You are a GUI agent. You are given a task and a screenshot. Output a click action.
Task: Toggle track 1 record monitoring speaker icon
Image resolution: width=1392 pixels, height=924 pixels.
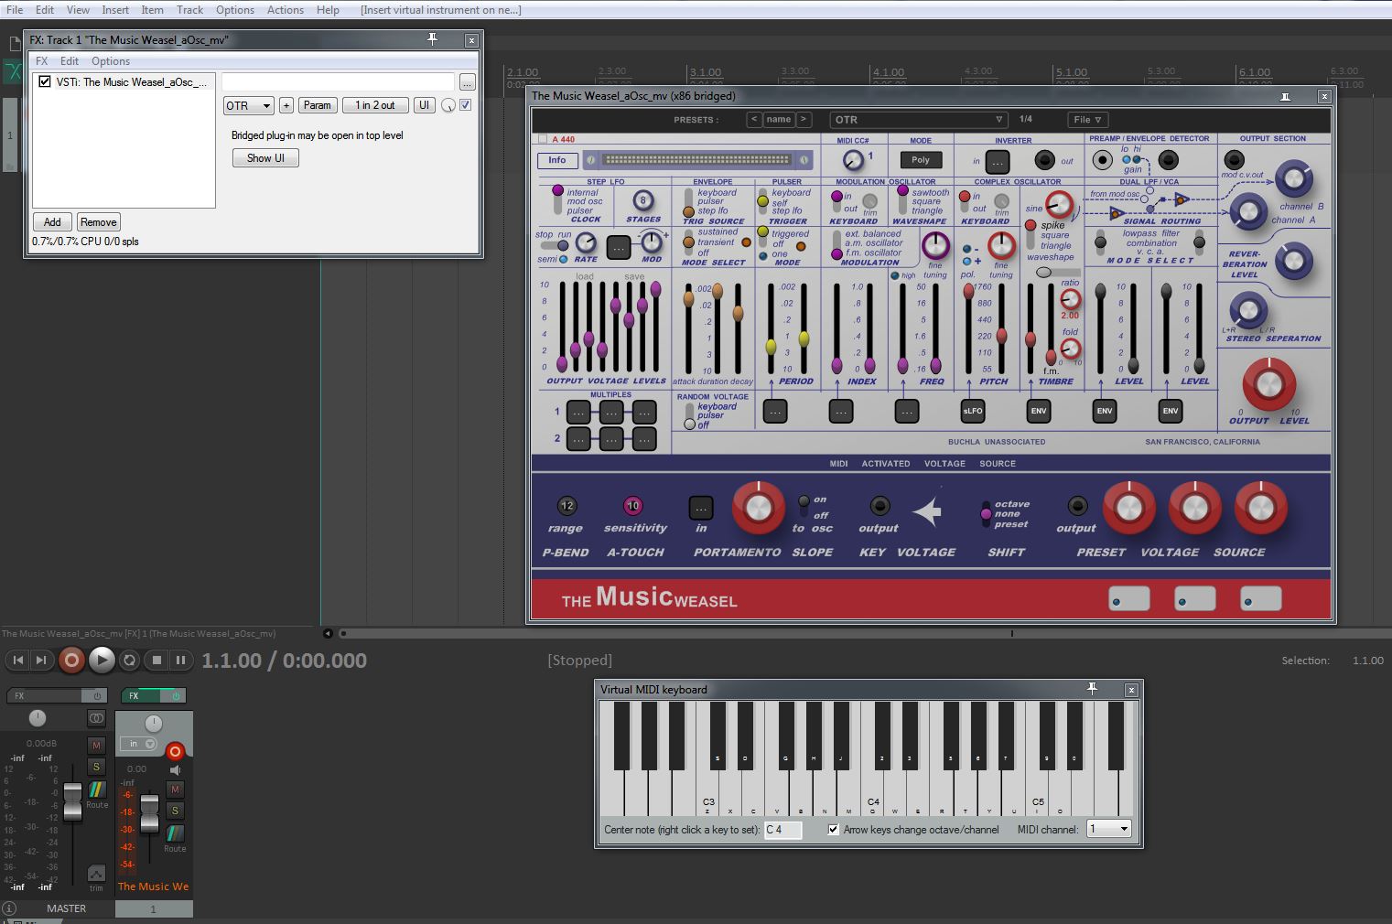coord(175,770)
